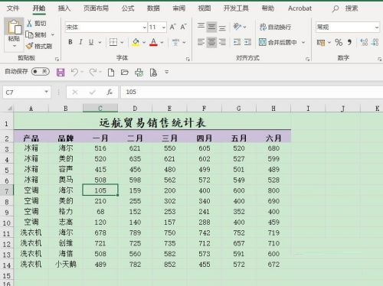Expand Customize Quick Access Toolbar arrow
The image size is (383, 286).
(x=167, y=72)
